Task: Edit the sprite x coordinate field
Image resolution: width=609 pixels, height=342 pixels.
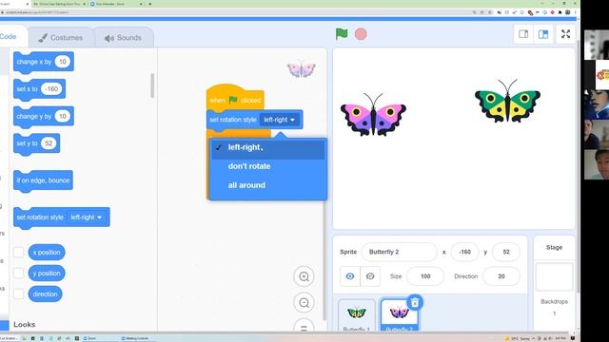Action: (x=464, y=252)
